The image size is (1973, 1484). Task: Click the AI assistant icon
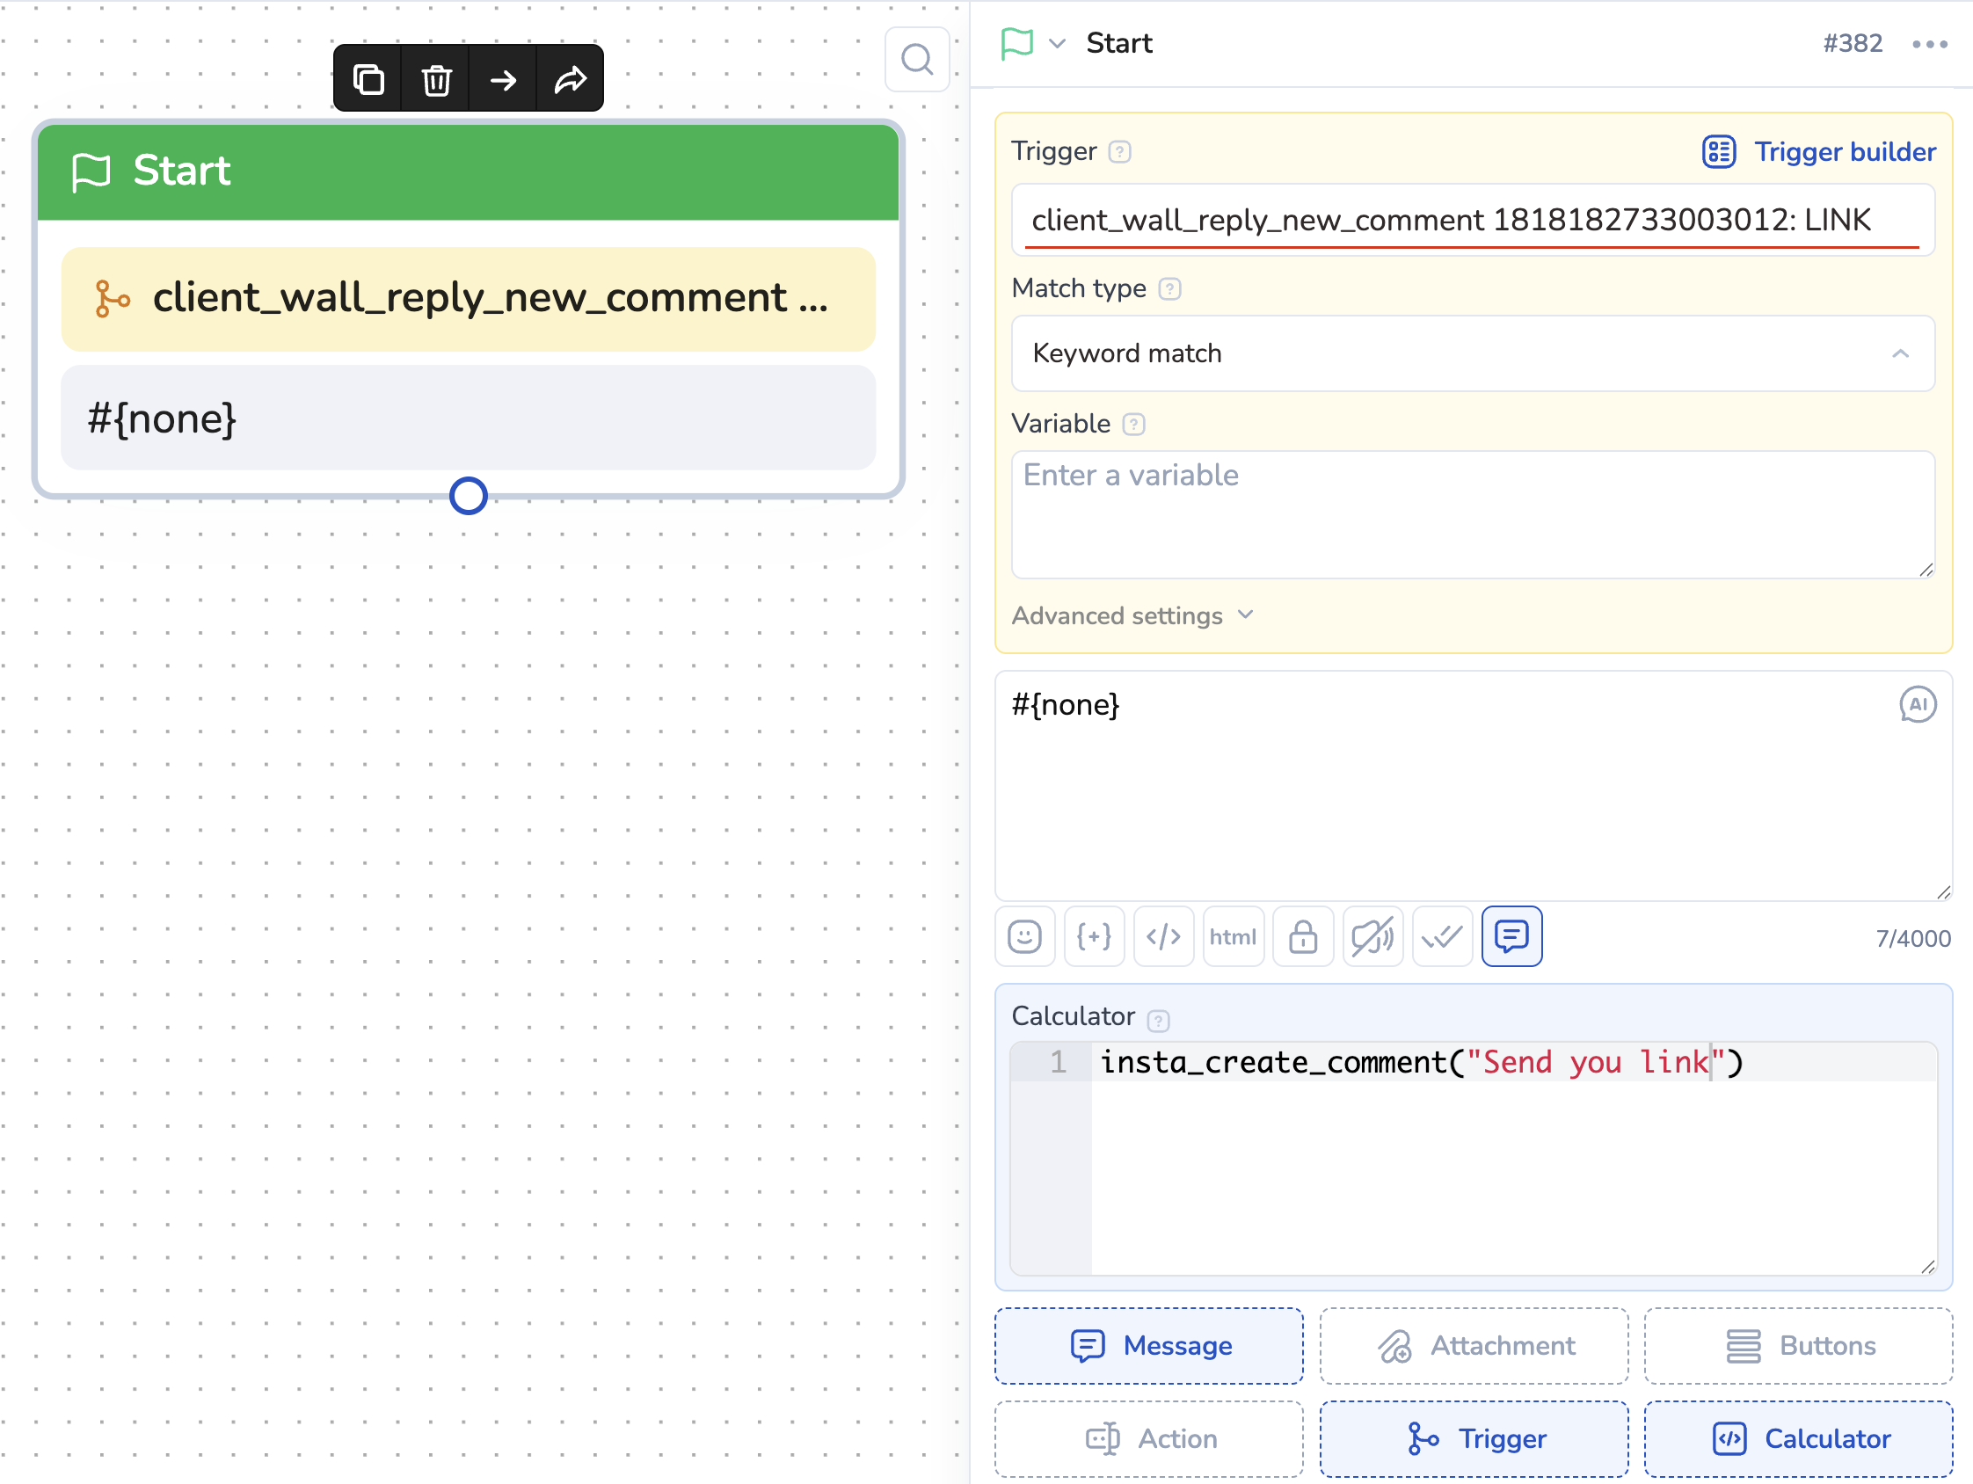pyautogui.click(x=1917, y=704)
